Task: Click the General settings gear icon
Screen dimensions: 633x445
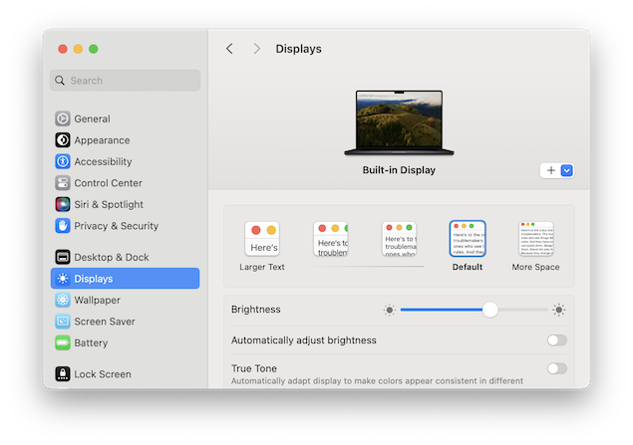Action: tap(63, 118)
